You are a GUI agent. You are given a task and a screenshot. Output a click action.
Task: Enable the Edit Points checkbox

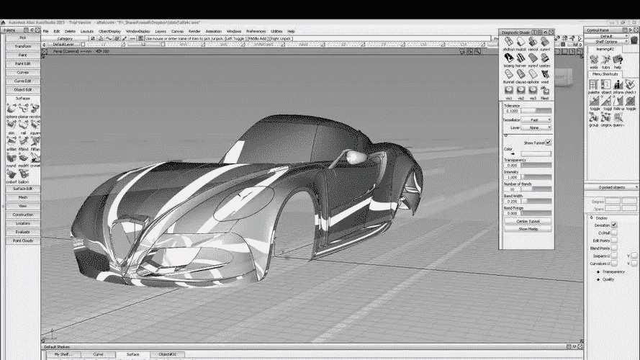click(x=614, y=240)
